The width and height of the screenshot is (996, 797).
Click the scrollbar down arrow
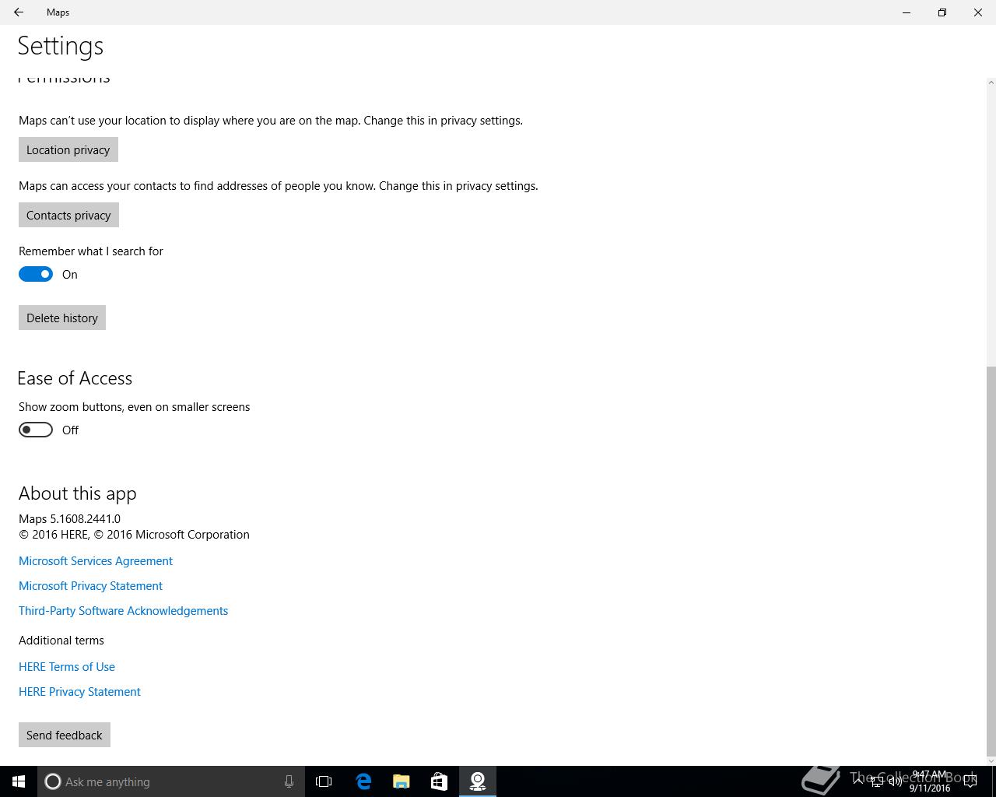pyautogui.click(x=991, y=760)
